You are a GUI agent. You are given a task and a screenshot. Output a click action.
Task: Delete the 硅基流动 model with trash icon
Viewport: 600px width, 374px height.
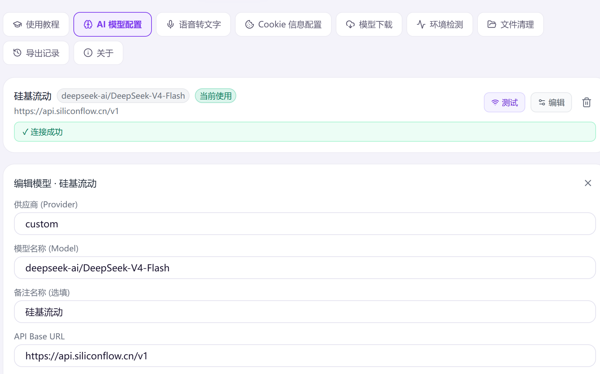click(587, 102)
